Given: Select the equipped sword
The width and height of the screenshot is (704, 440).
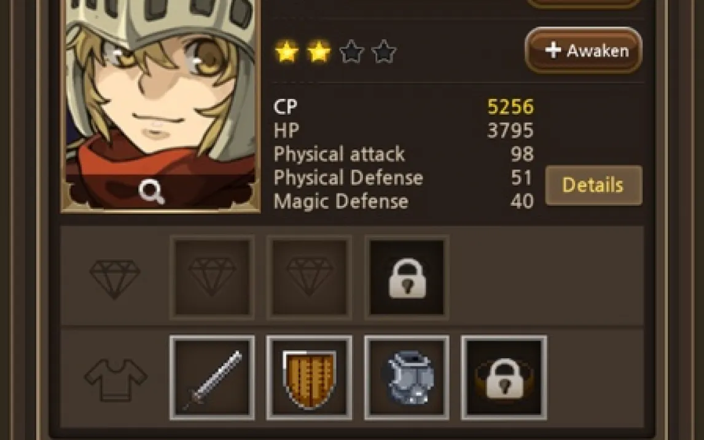Looking at the screenshot, I should [212, 377].
